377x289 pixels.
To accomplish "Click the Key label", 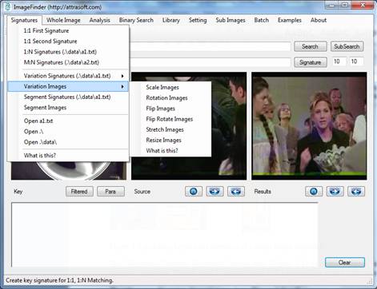I will (x=18, y=192).
